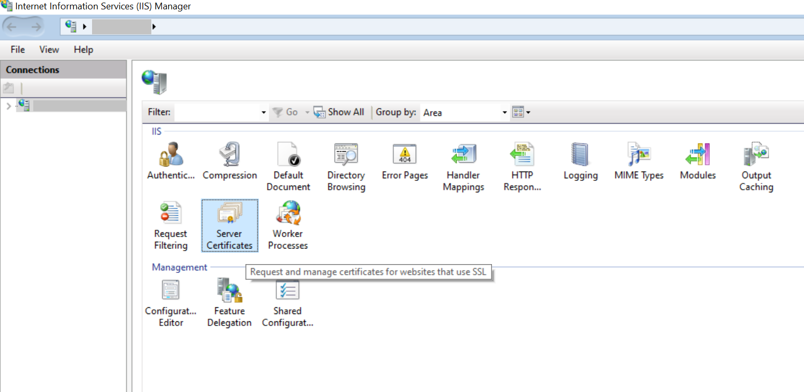Open the Request Filtering feature
Screen dimensions: 804x392
point(171,224)
